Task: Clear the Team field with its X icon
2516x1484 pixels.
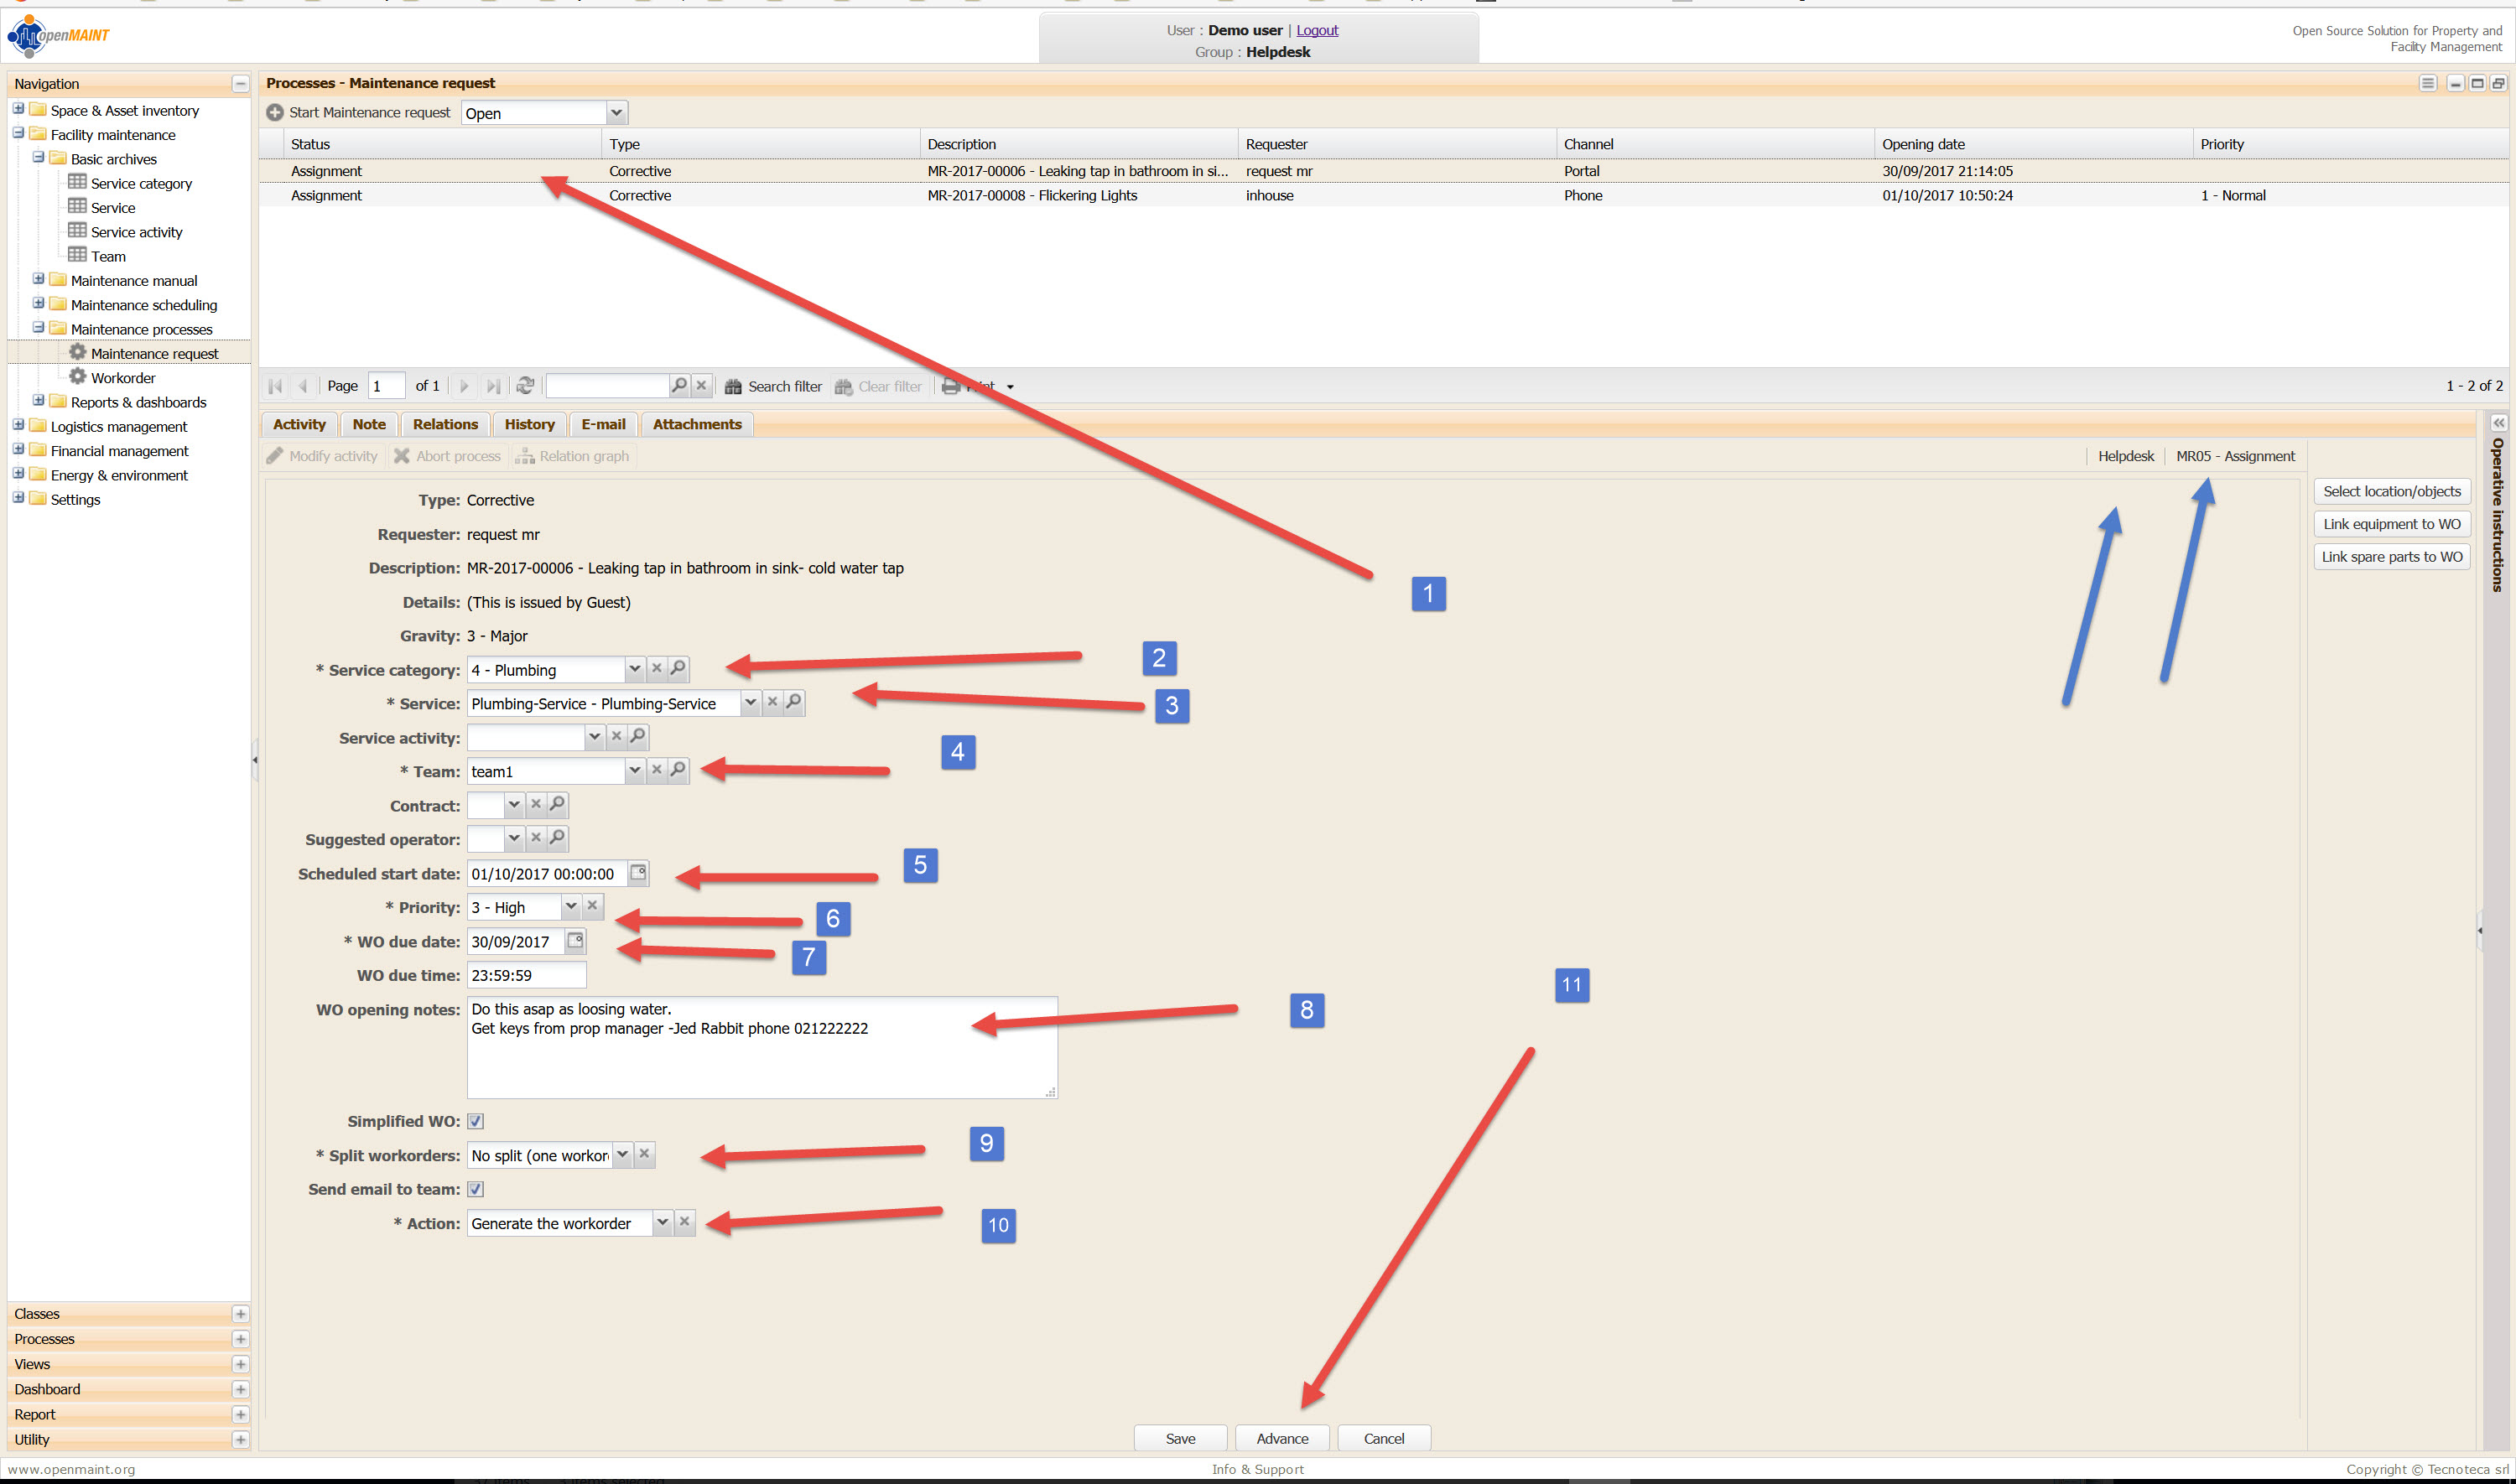Action: click(x=657, y=770)
